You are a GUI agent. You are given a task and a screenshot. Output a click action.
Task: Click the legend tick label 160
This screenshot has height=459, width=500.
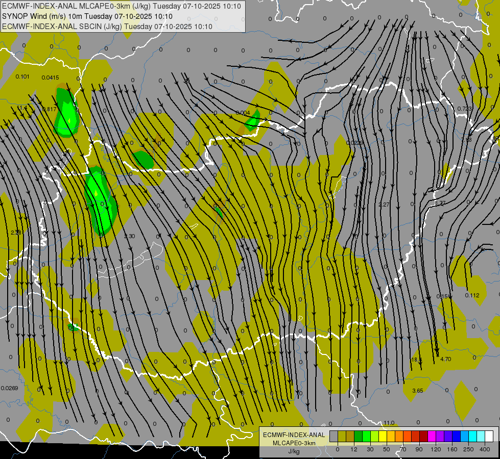[x=452, y=449]
